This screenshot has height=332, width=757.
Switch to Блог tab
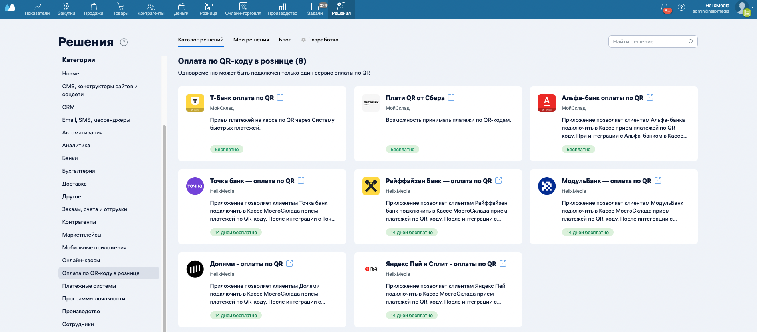(x=285, y=40)
